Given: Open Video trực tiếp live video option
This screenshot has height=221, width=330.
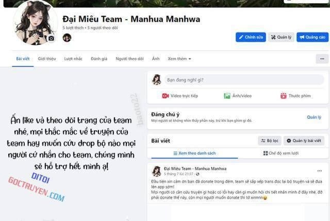Looking at the screenshot, I should click(180, 96).
